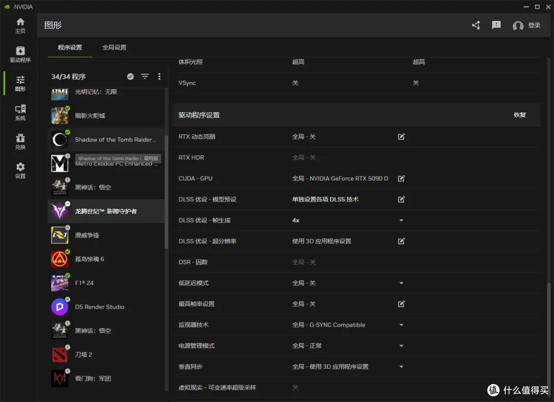Screen dimensions: 554x402
Task: Edit DLSS 优设 - 超分辨率 icon
Action: click(401, 241)
